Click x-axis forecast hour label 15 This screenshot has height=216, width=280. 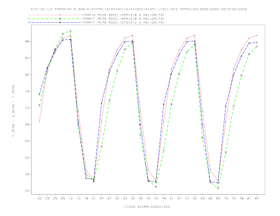coord(78,198)
